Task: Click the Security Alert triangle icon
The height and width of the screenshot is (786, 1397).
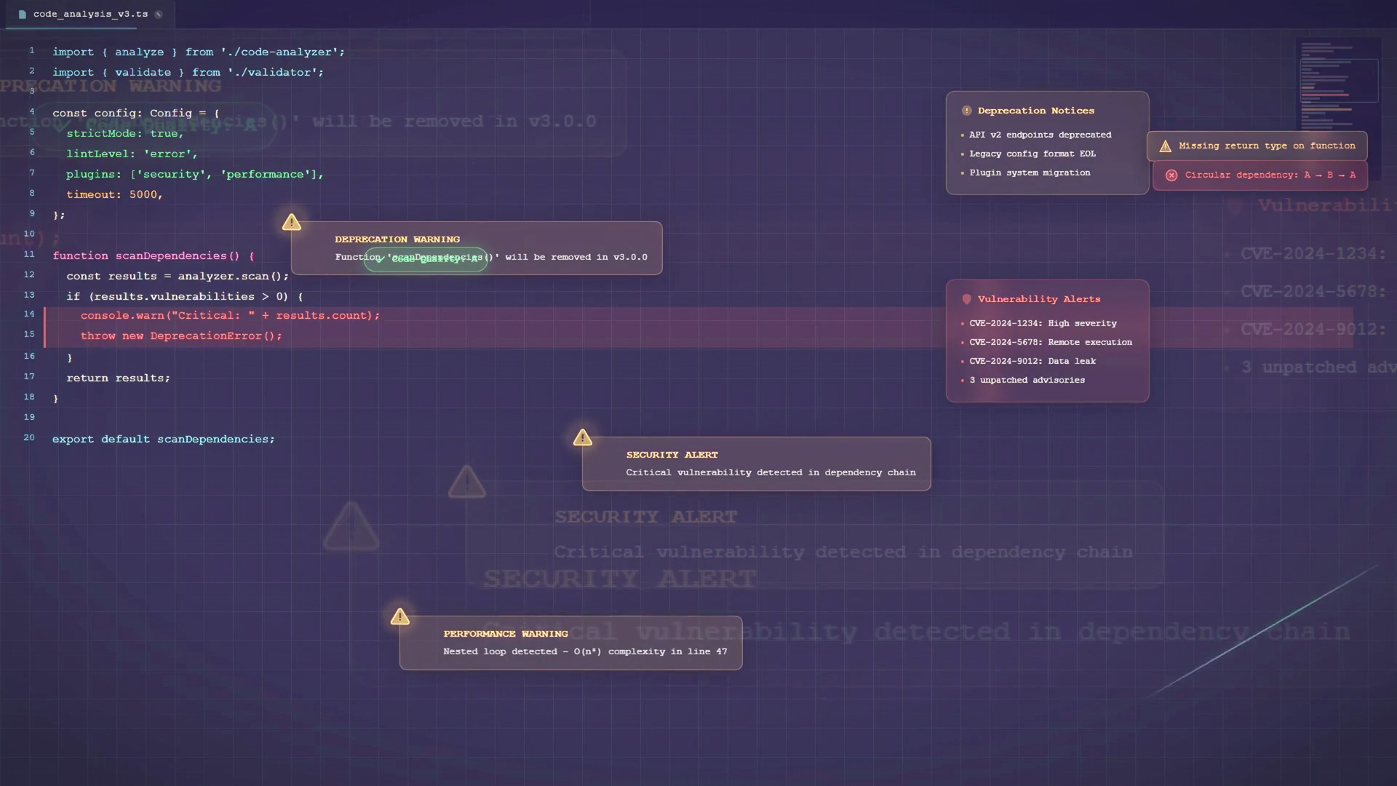Action: coord(583,437)
